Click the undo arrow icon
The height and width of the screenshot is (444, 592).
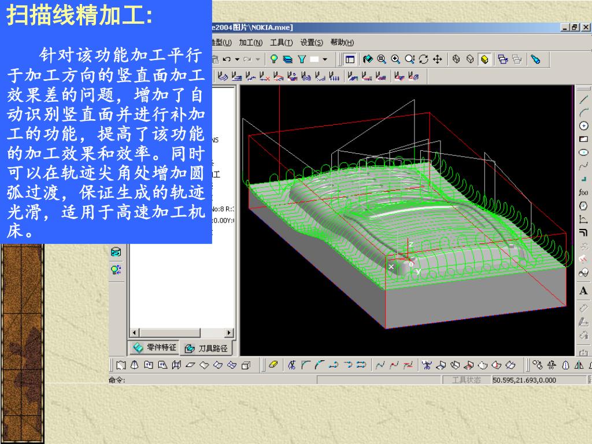[227, 60]
